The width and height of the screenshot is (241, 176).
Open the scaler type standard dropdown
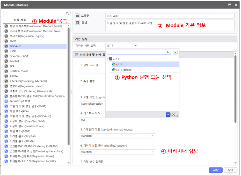pos(117,136)
